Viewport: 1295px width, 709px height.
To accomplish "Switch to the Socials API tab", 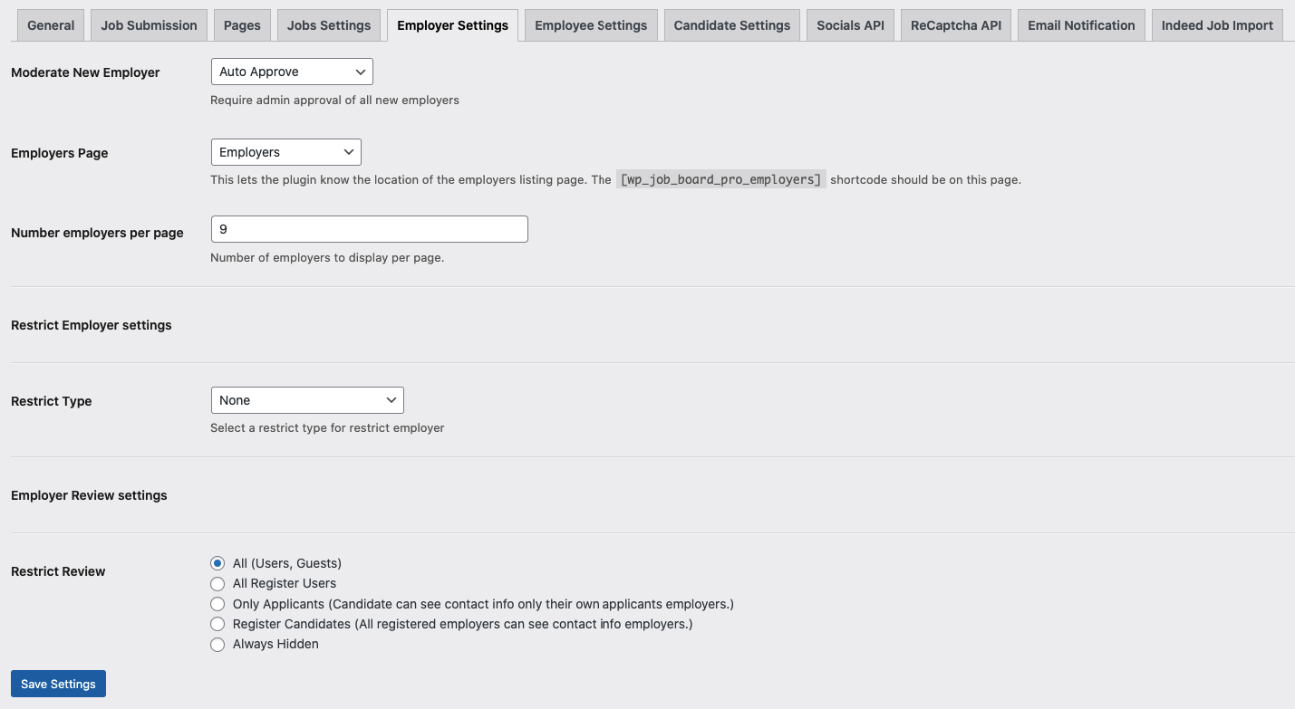I will tap(850, 25).
